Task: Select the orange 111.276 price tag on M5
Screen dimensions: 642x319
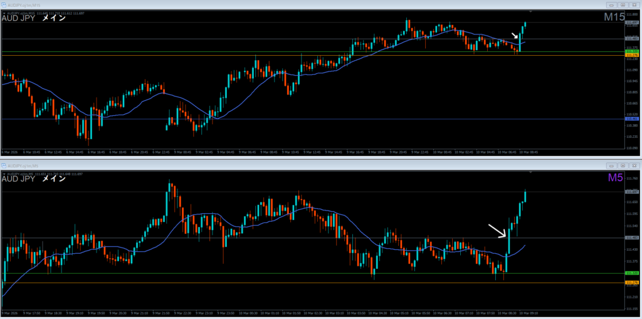Action: tap(632, 283)
